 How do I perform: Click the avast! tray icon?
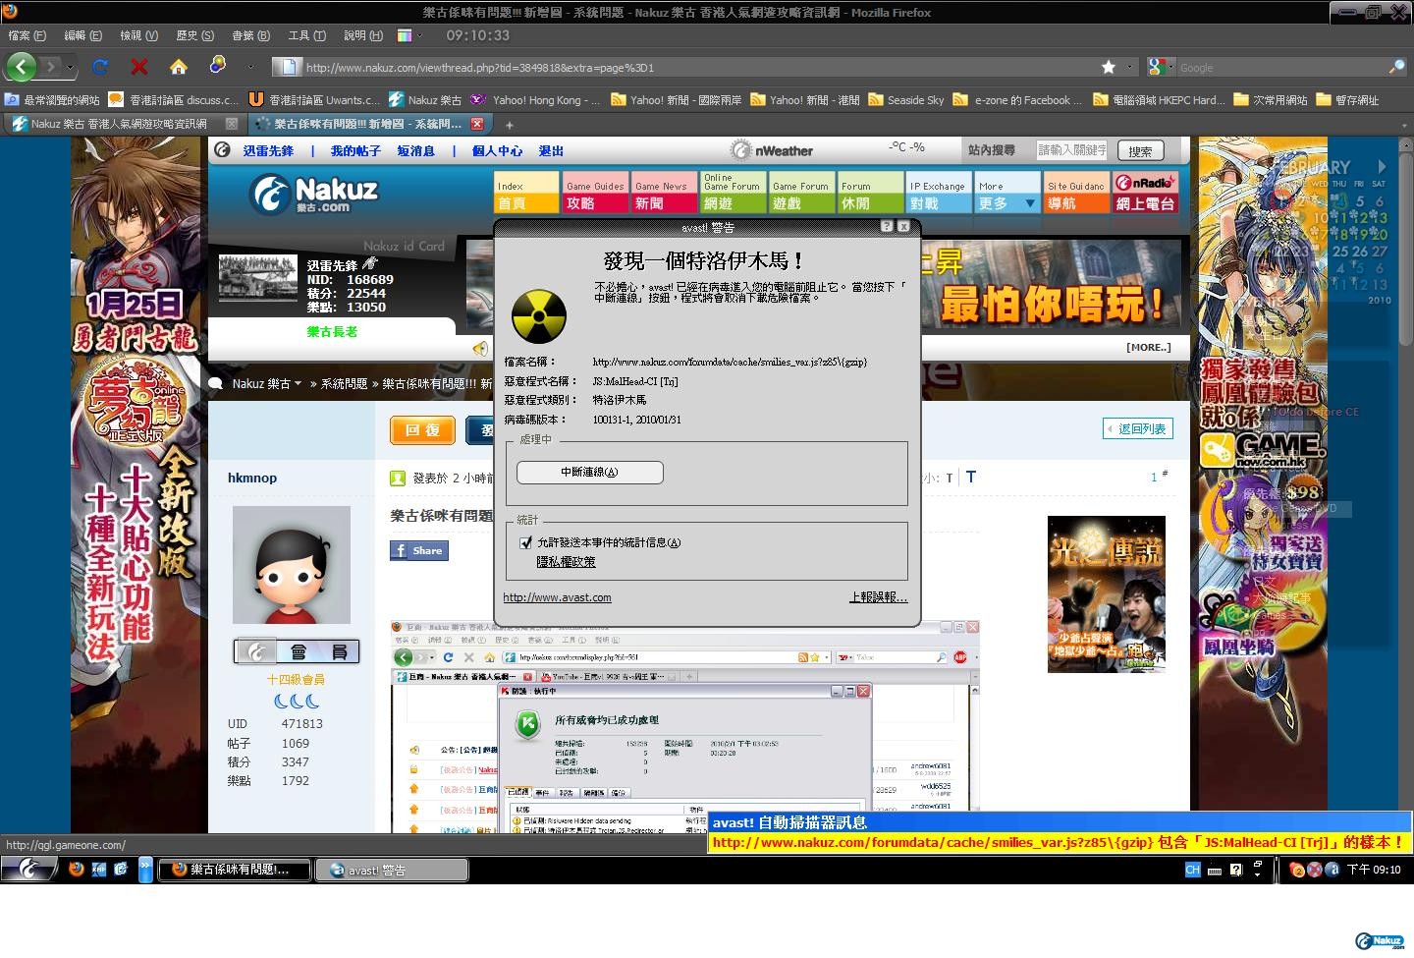pyautogui.click(x=1332, y=870)
